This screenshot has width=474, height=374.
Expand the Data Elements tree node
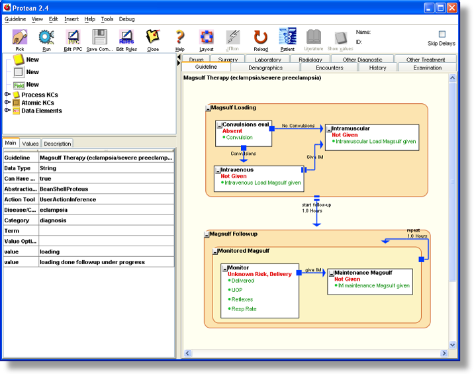click(x=7, y=111)
